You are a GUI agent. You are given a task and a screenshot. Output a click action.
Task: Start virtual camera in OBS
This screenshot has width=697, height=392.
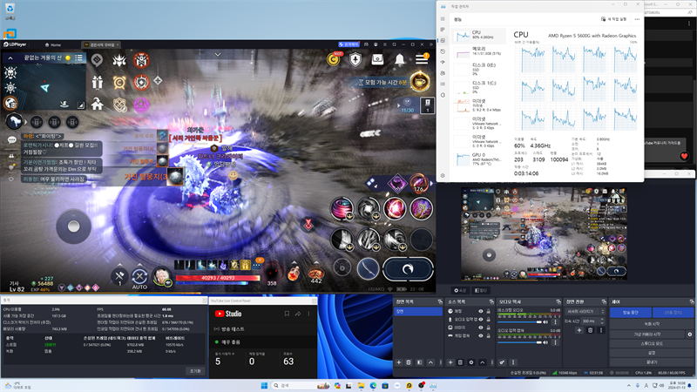coord(646,335)
